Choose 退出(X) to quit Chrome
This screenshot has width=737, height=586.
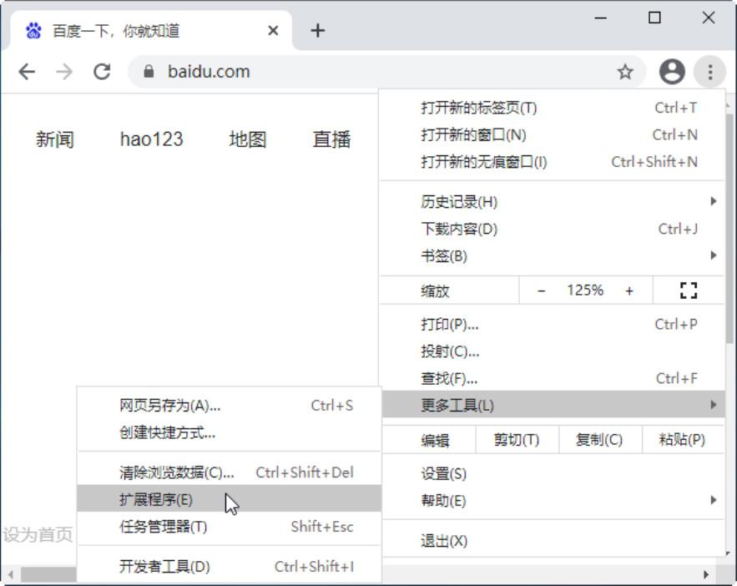[552, 541]
